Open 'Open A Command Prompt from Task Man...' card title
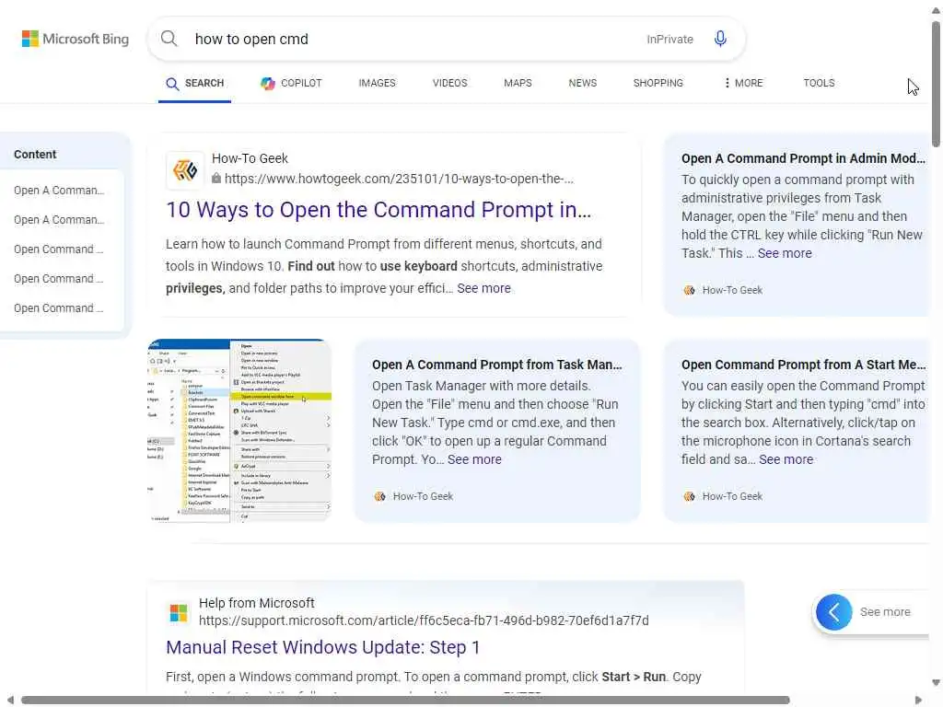 point(496,365)
